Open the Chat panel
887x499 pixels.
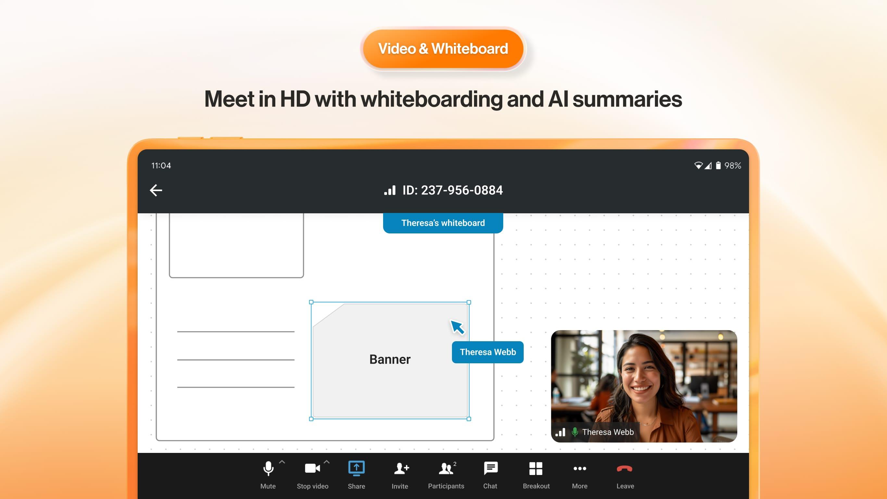point(490,475)
